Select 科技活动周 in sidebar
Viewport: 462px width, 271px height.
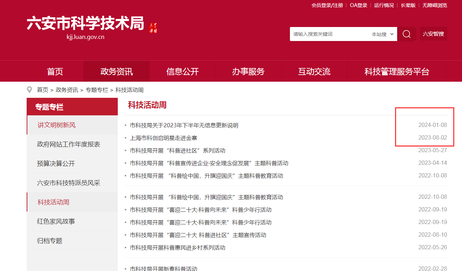click(x=72, y=202)
